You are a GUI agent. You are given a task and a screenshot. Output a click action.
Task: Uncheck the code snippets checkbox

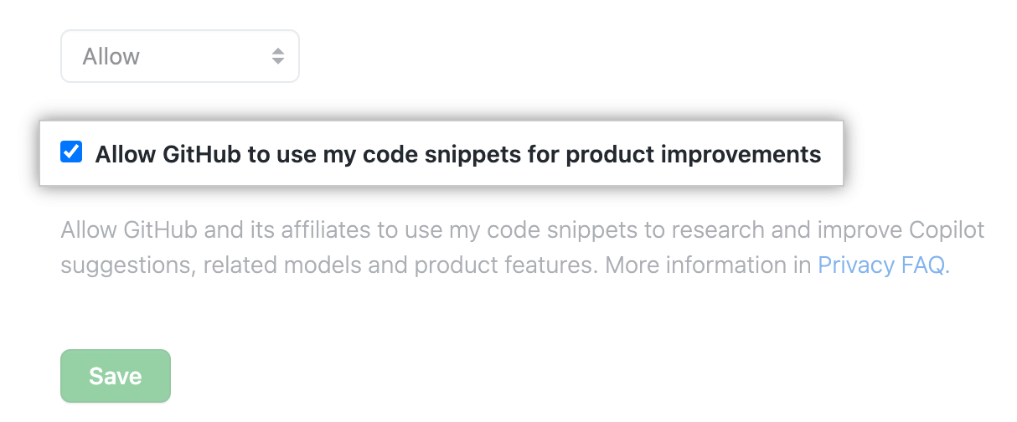click(x=72, y=152)
